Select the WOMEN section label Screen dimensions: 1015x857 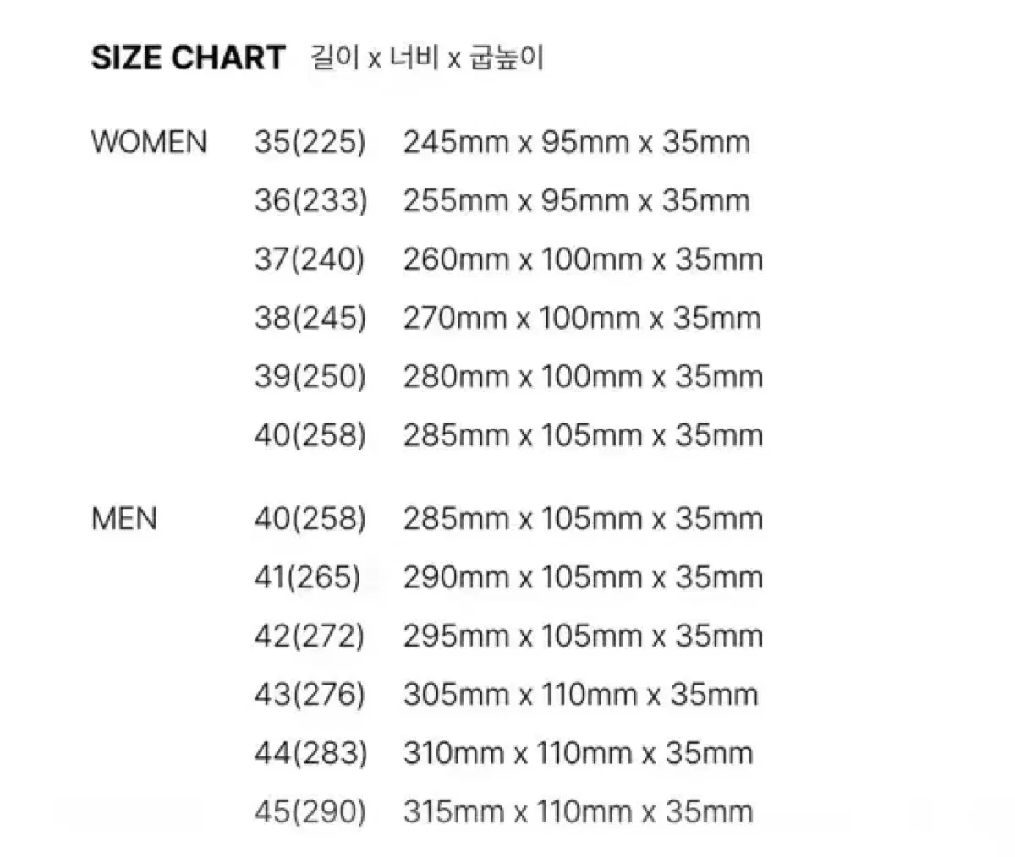pos(149,142)
